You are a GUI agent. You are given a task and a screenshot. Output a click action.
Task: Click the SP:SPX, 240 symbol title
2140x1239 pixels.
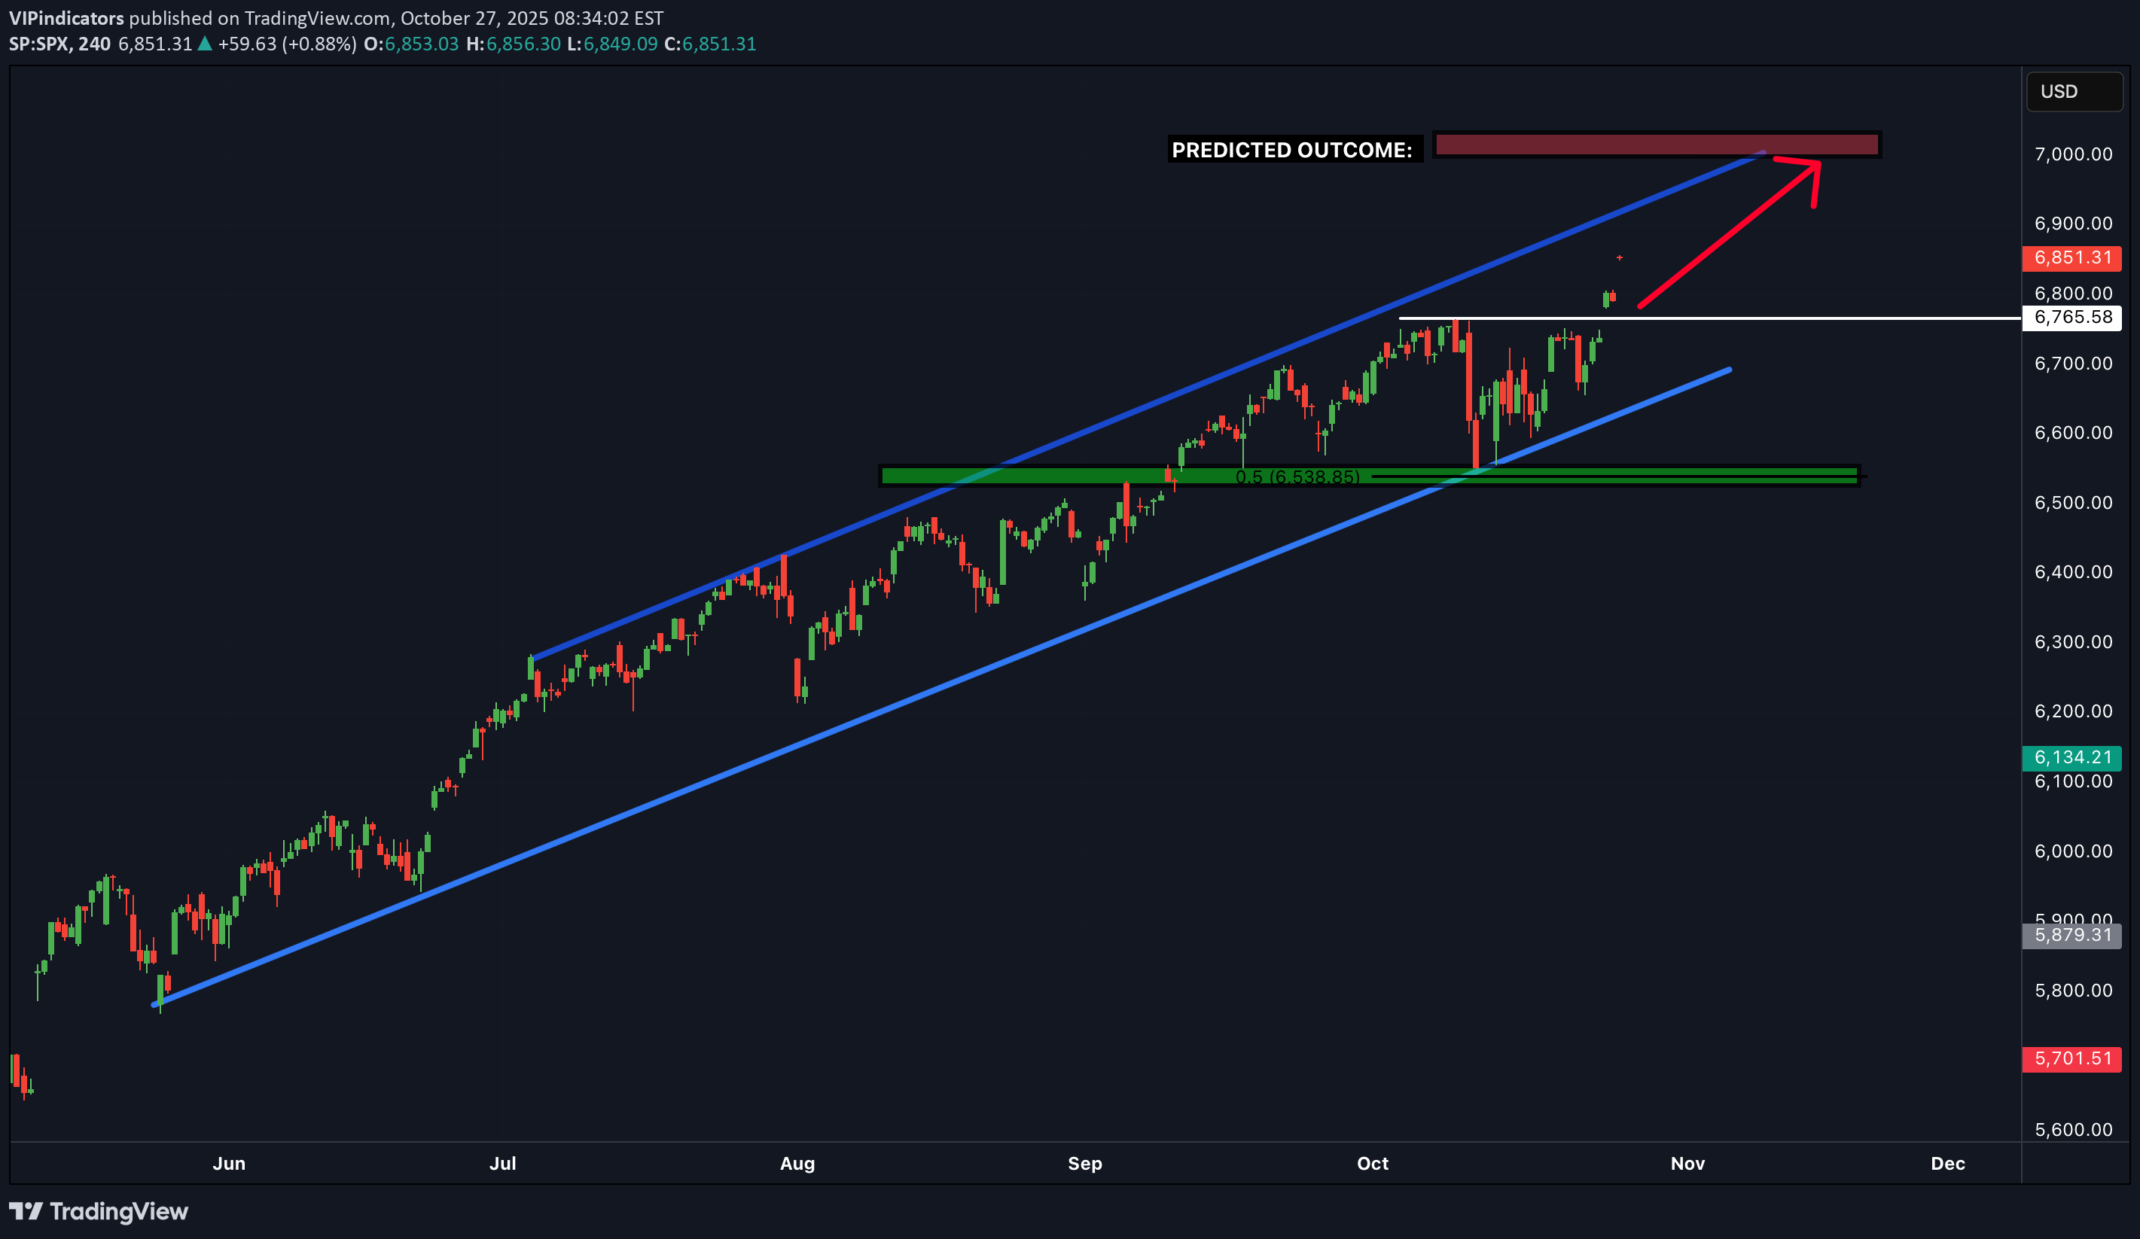click(59, 44)
